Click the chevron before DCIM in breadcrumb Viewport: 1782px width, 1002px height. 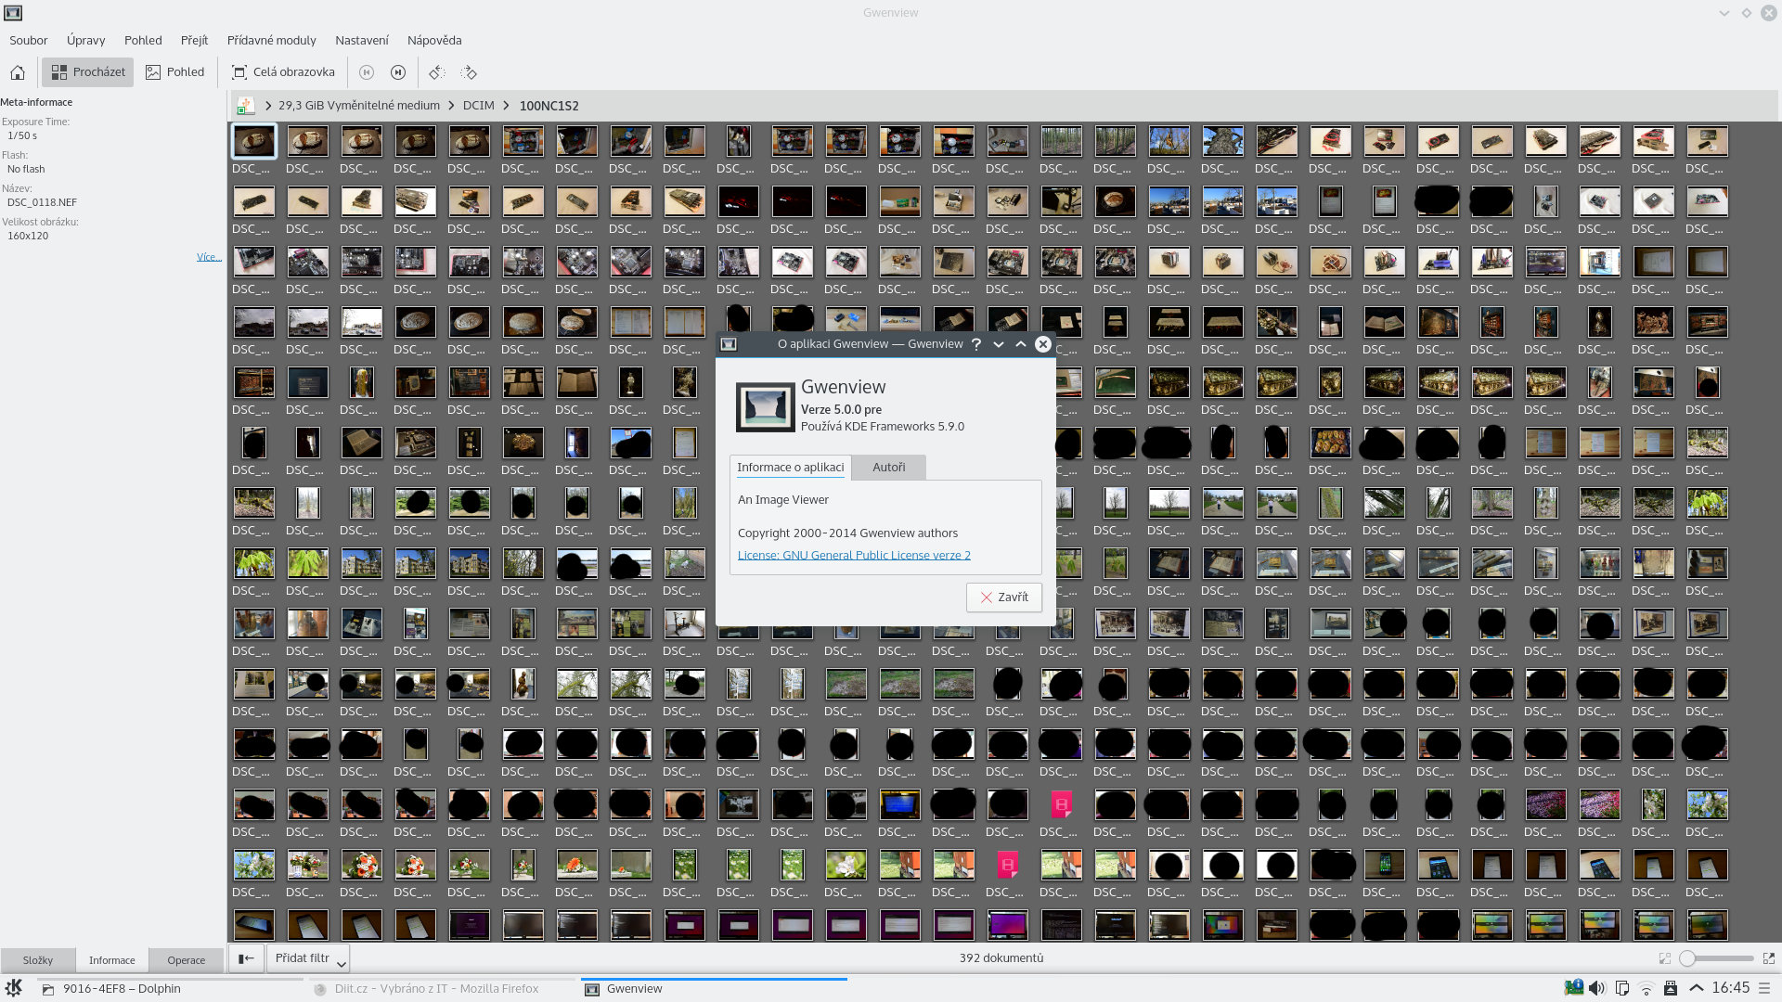(x=452, y=106)
